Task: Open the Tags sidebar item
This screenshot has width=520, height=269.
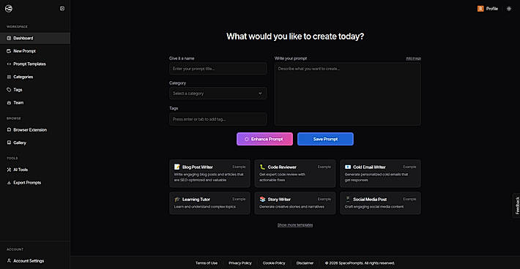Action: (x=35, y=90)
